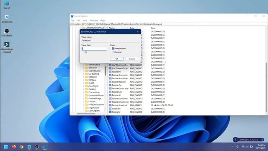The image size is (268, 151).
Task: Click the TaskbarAl value icon
Action: 110,72
